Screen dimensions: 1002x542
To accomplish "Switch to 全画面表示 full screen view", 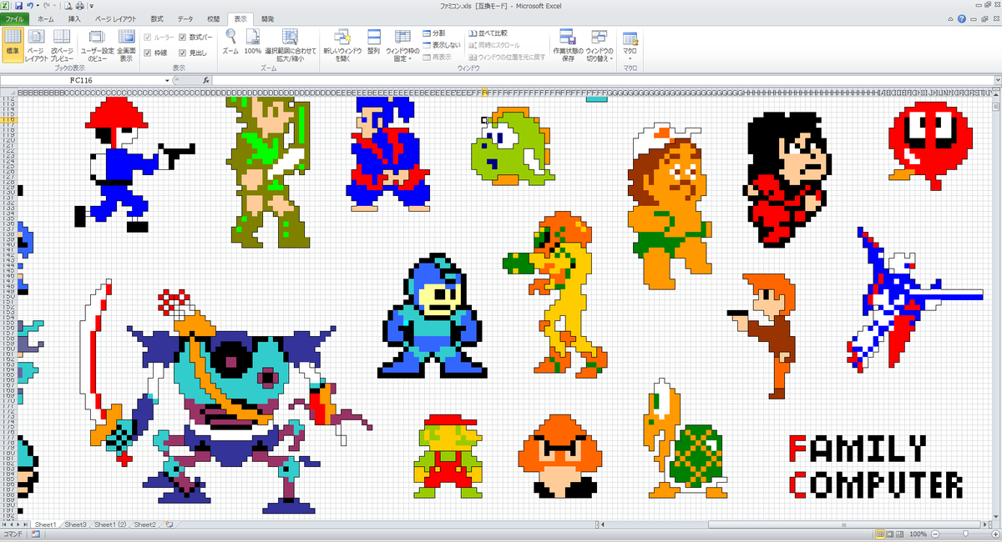I will pyautogui.click(x=126, y=44).
